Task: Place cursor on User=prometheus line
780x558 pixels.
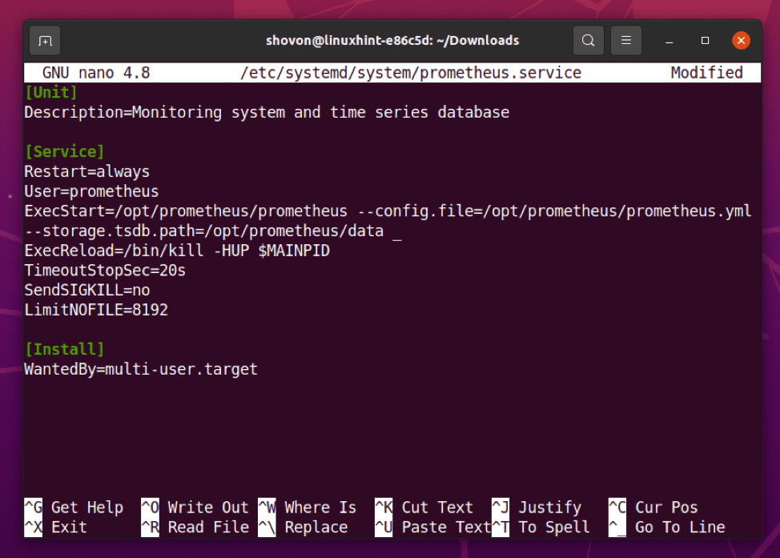Action: pyautogui.click(x=91, y=191)
